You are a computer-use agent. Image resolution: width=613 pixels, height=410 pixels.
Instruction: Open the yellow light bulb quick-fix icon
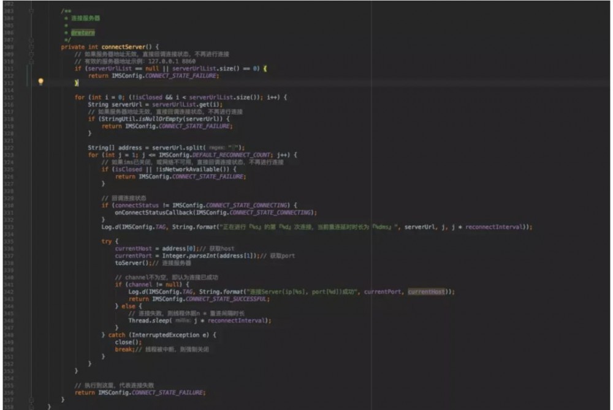pyautogui.click(x=40, y=81)
